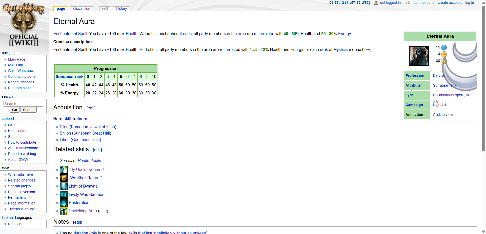Viewport: 486px width, 234px height.
Task: Open Guild Wars news link
Action: [x=22, y=71]
